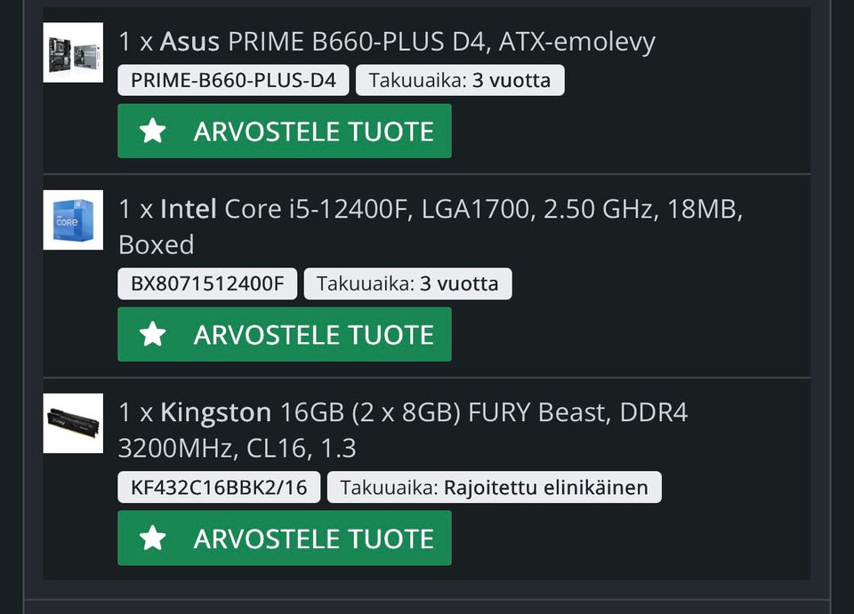
Task: Click the 'Rajoitettu elinikäinen' warranty badge
Action: point(494,487)
